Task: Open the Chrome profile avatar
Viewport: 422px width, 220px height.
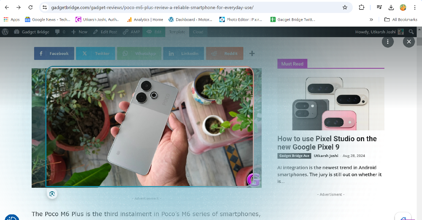Action: click(403, 7)
